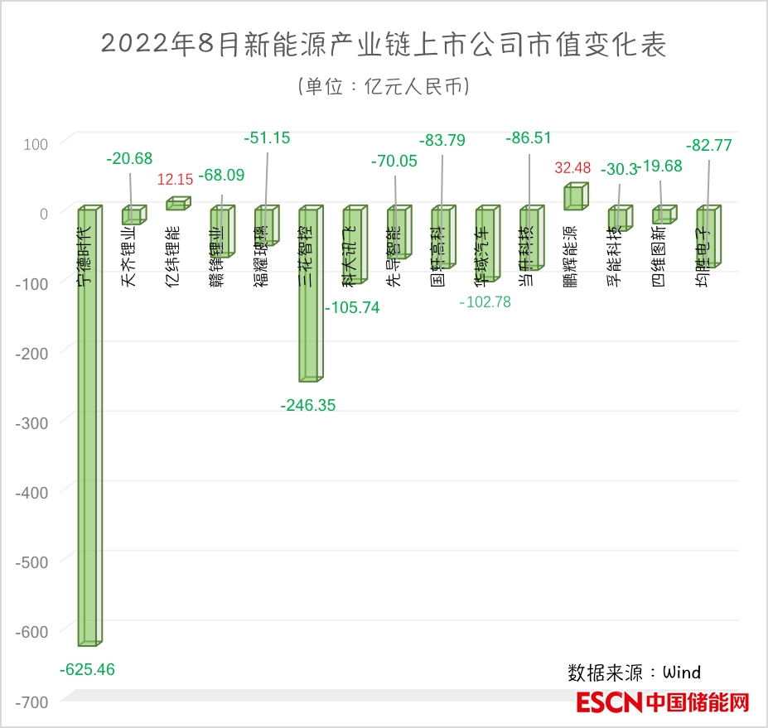Click the unit subtitle (单位：亿元人民币)

click(x=384, y=85)
